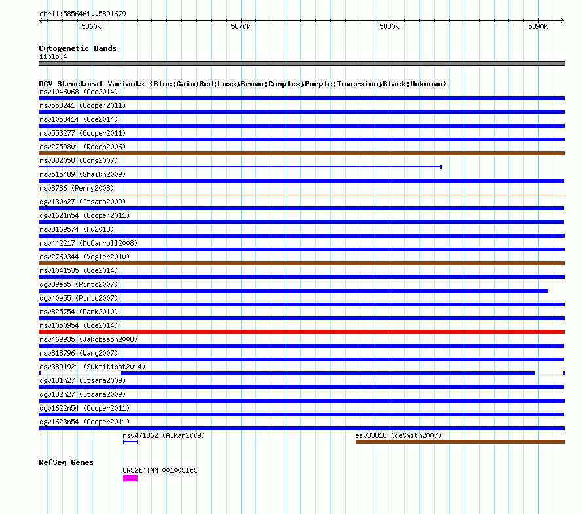Click the nsv553277 (Cooper2011) label
The image size is (583, 514).
(x=83, y=133)
